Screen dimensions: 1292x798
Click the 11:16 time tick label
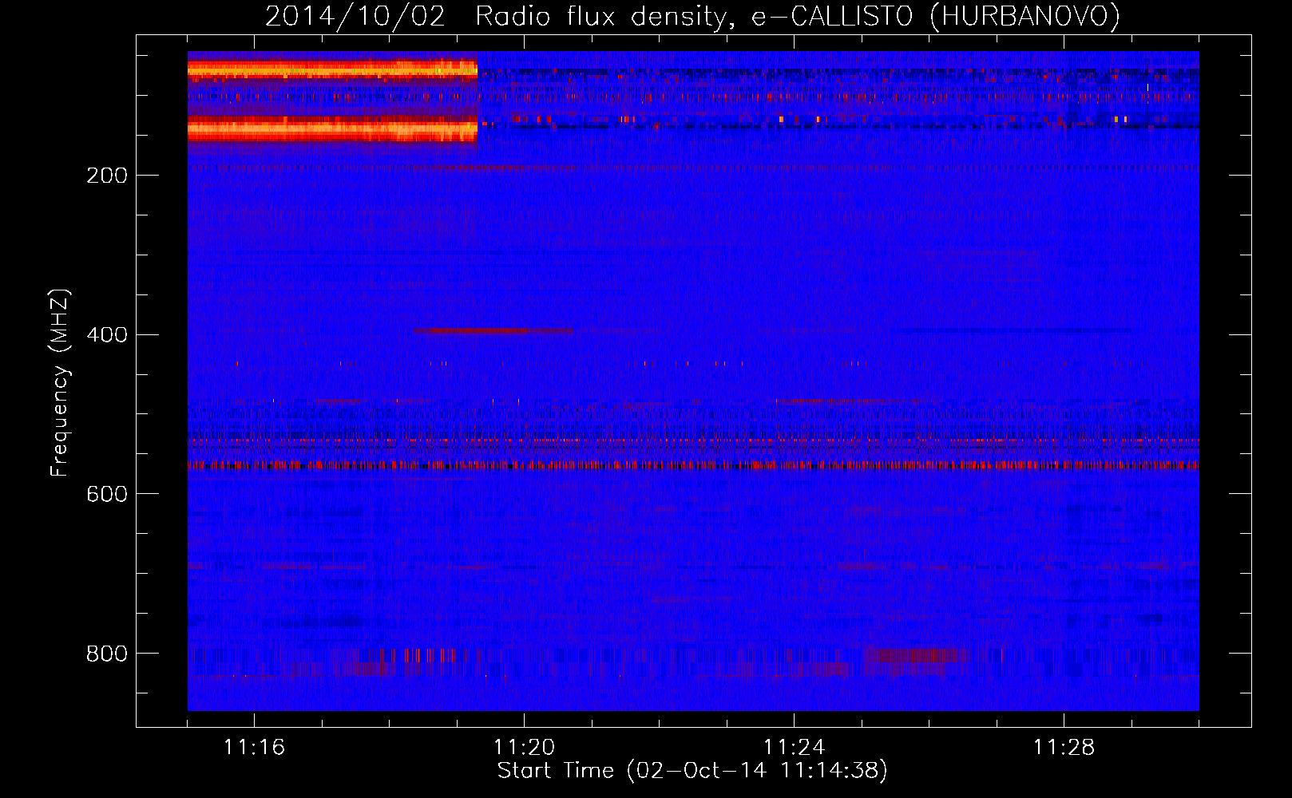click(254, 748)
